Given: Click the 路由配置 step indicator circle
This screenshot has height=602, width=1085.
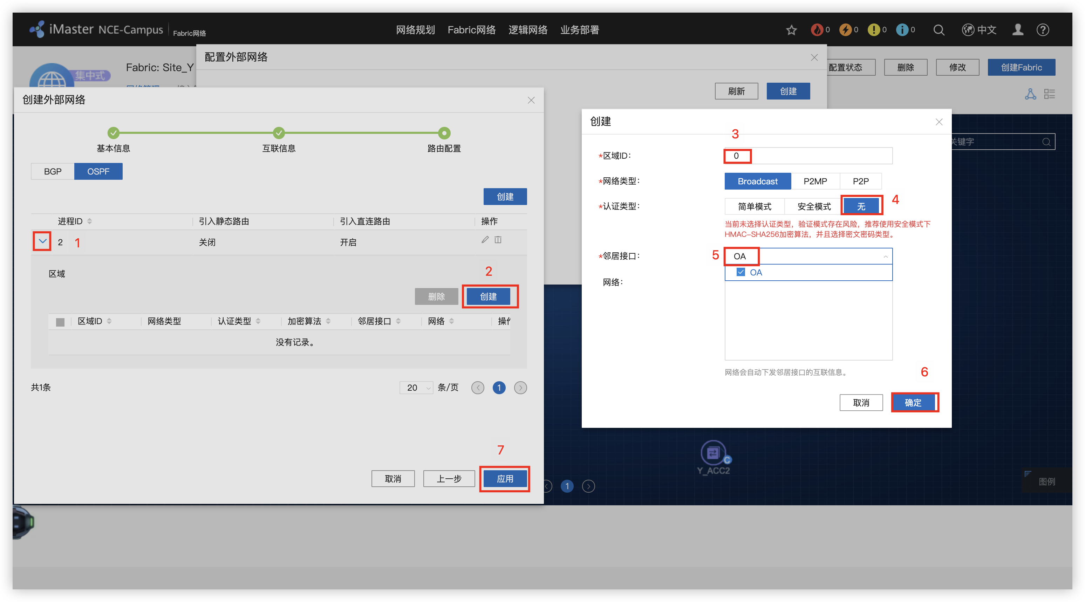Looking at the screenshot, I should pyautogui.click(x=444, y=133).
